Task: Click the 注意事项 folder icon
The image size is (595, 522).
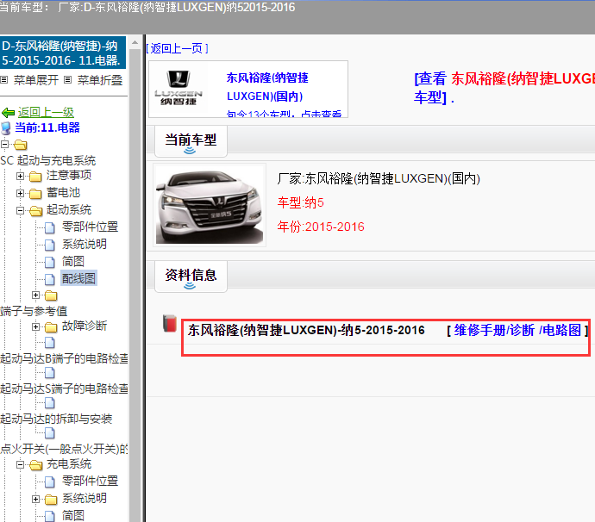Action: pyautogui.click(x=35, y=177)
